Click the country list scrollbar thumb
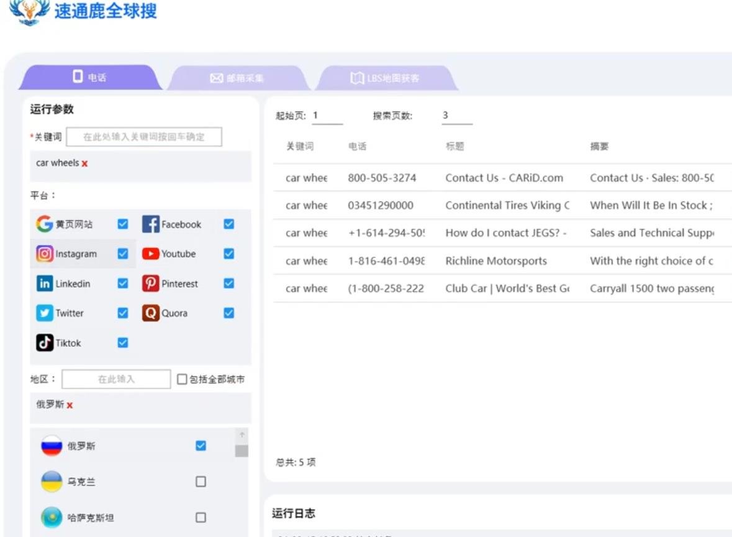The width and height of the screenshot is (732, 537). (242, 451)
